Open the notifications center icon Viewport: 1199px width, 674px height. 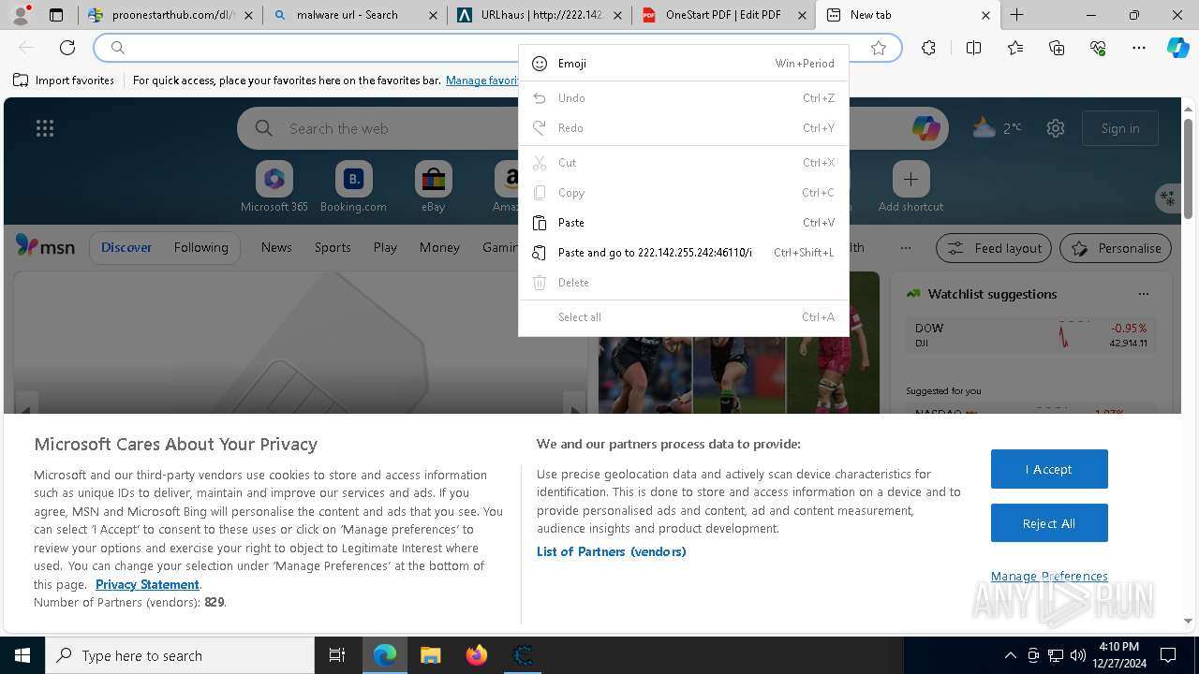(x=1168, y=655)
